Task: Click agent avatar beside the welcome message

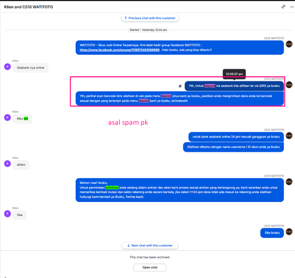Action: [289, 44]
